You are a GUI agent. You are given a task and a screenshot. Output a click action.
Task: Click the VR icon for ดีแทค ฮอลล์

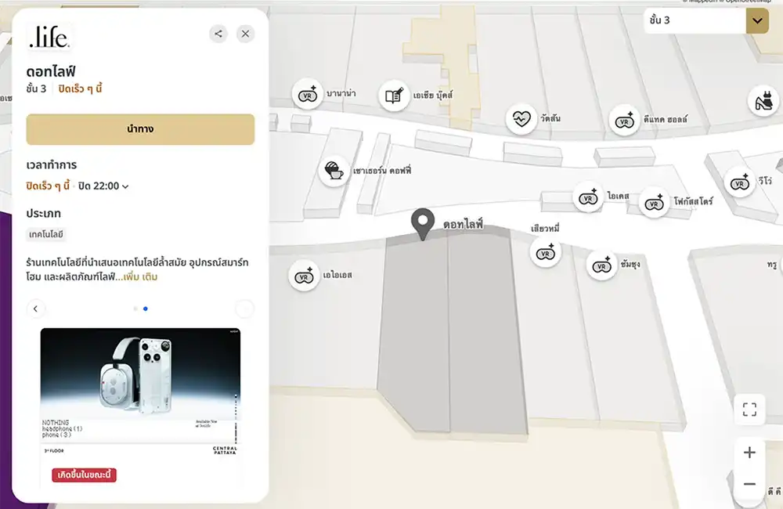(624, 121)
